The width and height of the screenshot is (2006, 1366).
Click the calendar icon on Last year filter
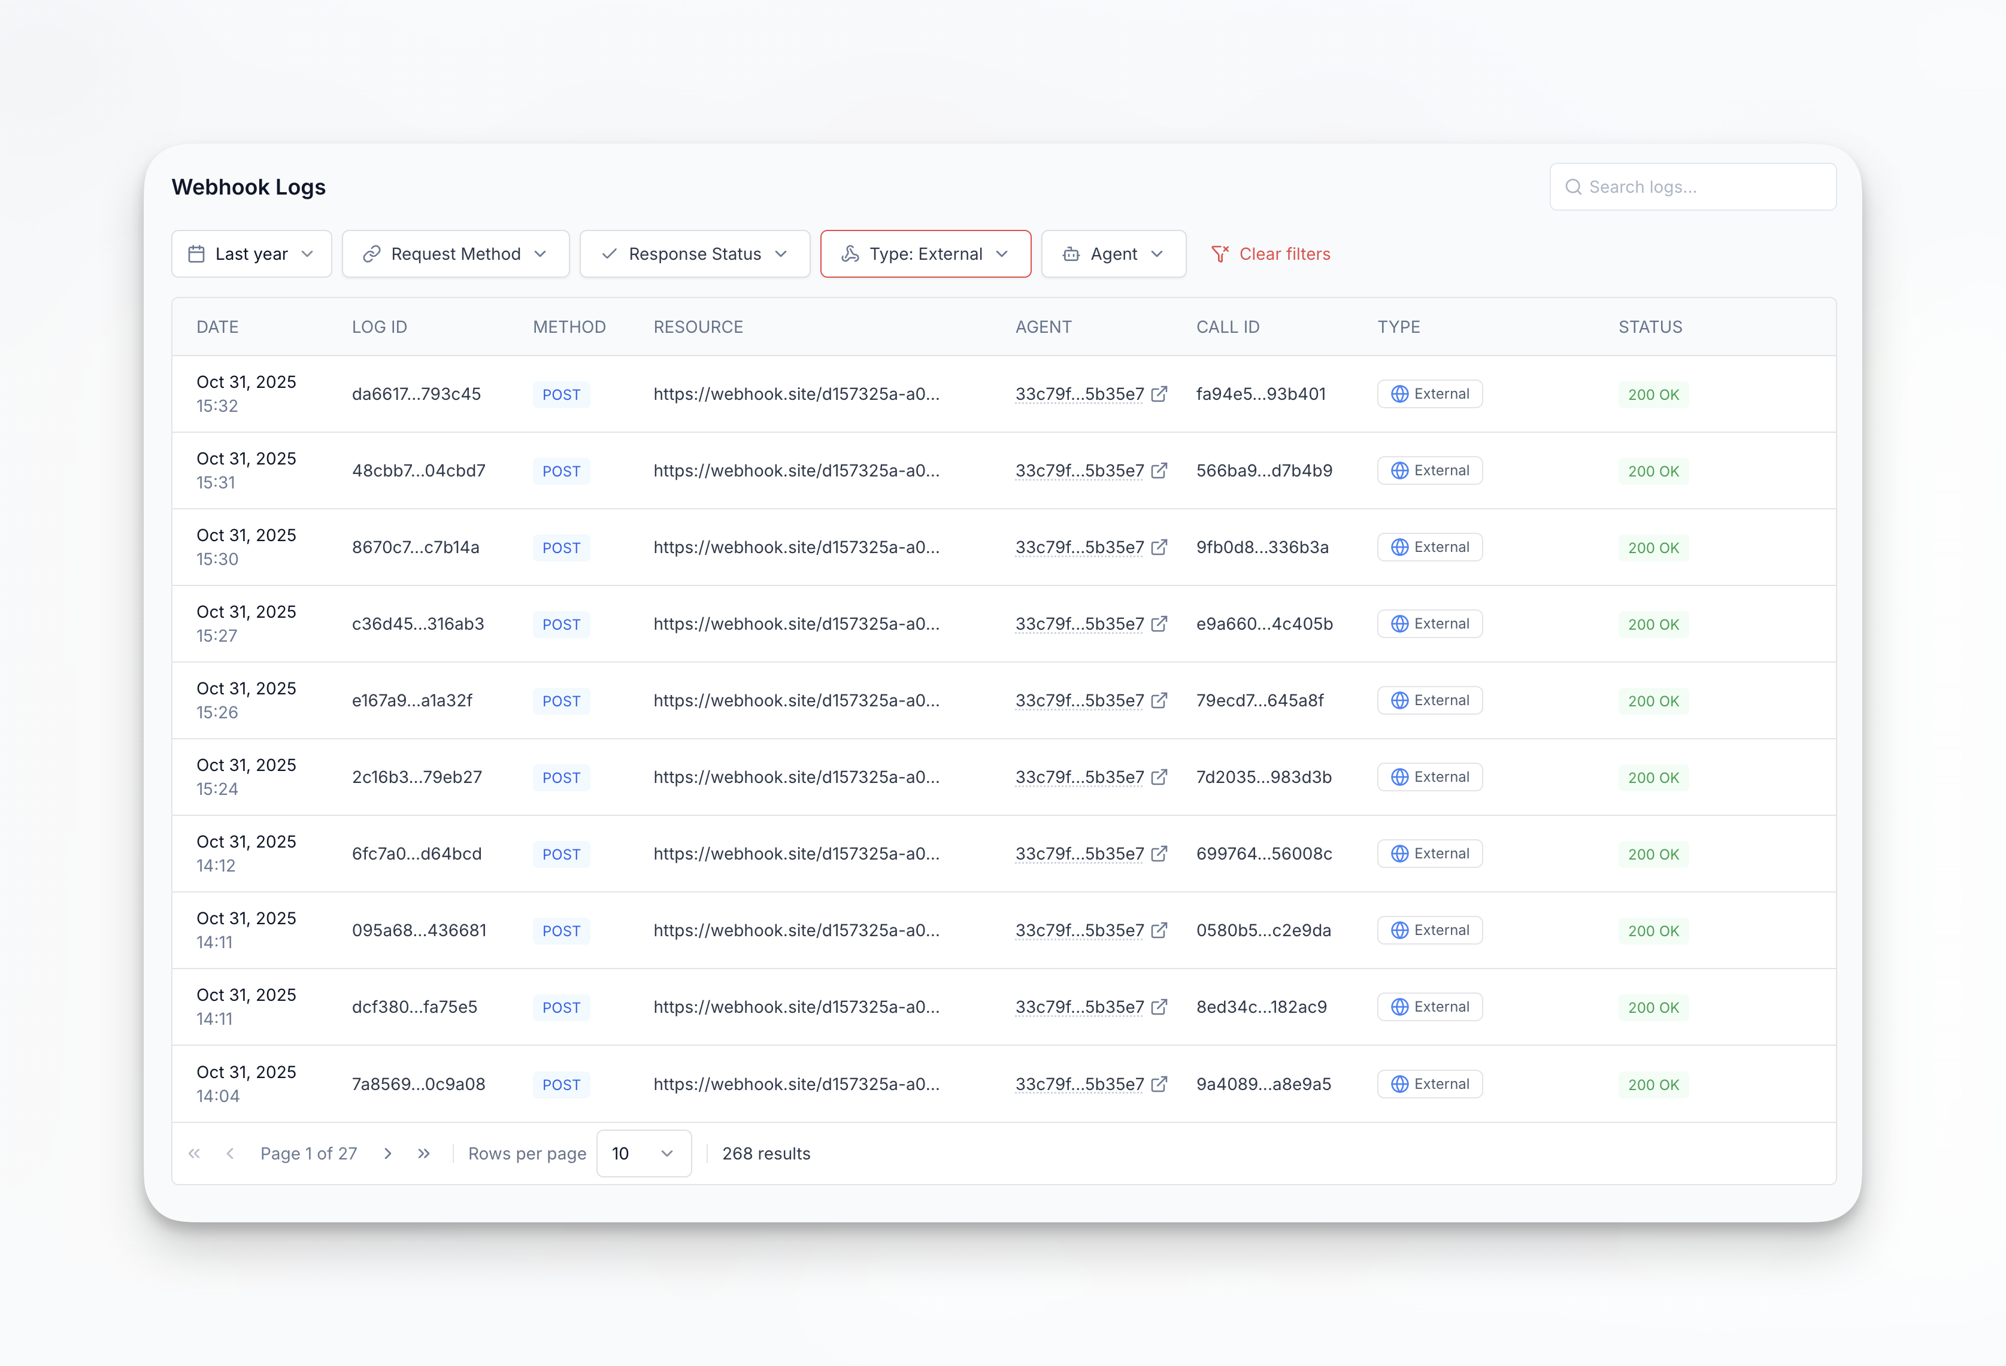coord(197,254)
